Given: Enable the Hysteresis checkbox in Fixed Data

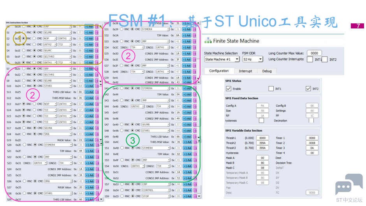Looking at the screenshot, I should pyautogui.click(x=261, y=120).
